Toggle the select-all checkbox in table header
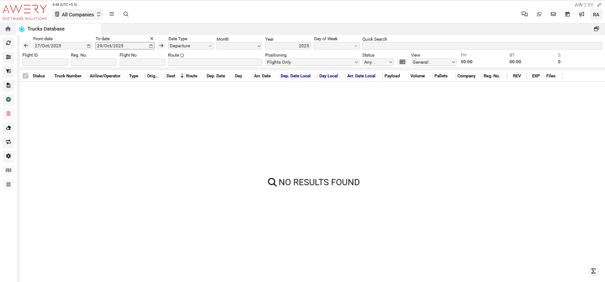 click(x=25, y=76)
